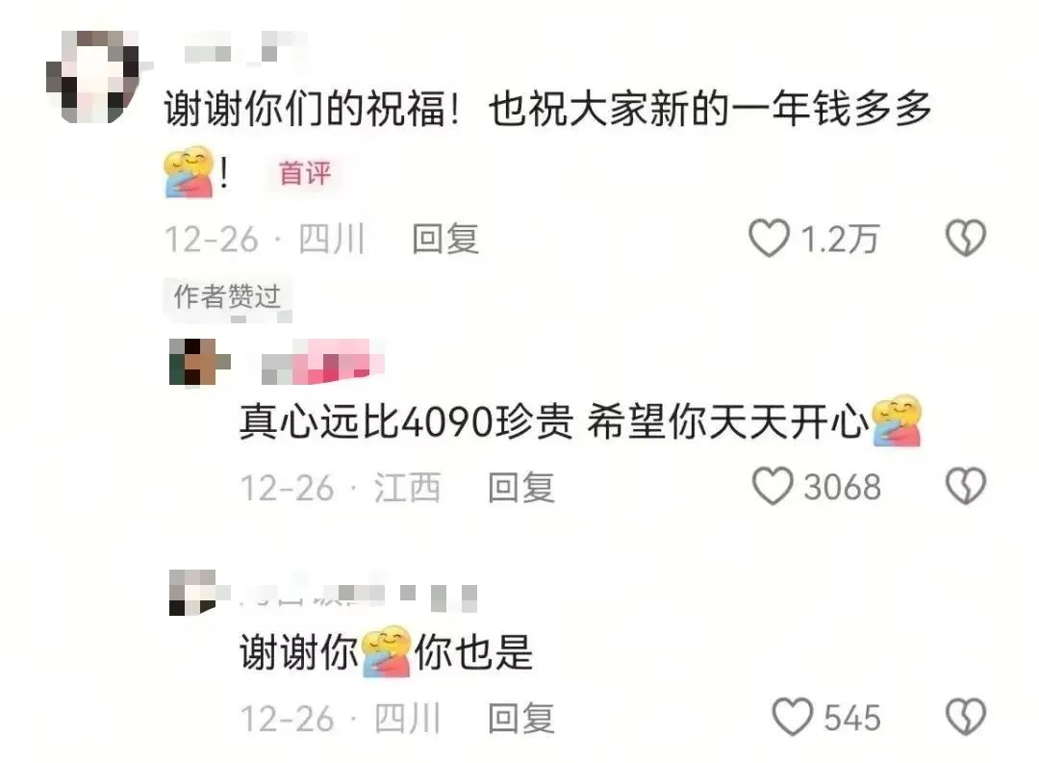The width and height of the screenshot is (1039, 763).
Task: Tap broken heart on the 545-likes reply
Action: click(966, 717)
